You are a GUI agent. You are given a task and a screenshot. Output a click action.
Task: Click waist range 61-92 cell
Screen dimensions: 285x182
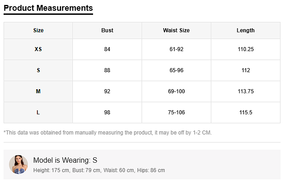(176, 49)
